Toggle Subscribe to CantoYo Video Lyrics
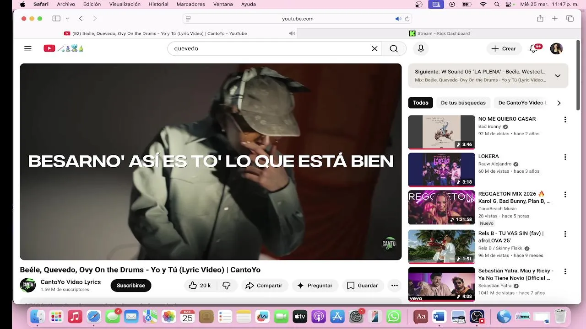586x329 pixels. 131,286
